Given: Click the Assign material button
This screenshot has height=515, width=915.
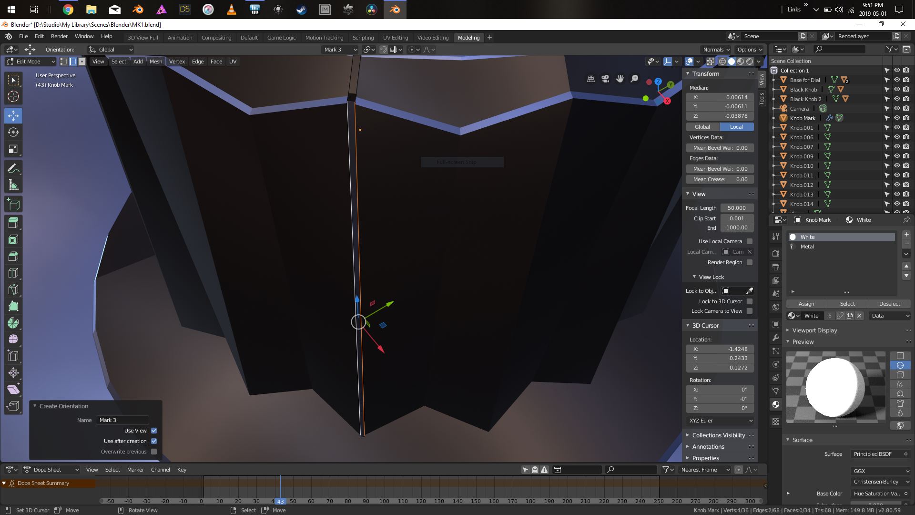Looking at the screenshot, I should tap(806, 304).
